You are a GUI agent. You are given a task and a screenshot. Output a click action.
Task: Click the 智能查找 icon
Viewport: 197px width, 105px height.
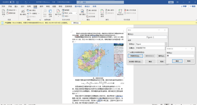point(45,11)
